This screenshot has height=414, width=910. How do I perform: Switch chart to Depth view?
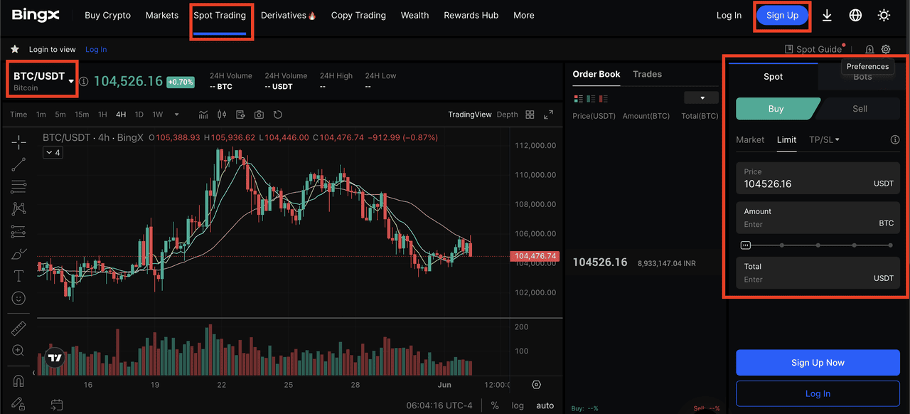pyautogui.click(x=507, y=115)
